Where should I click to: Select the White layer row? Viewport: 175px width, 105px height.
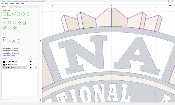[x=19, y=67]
